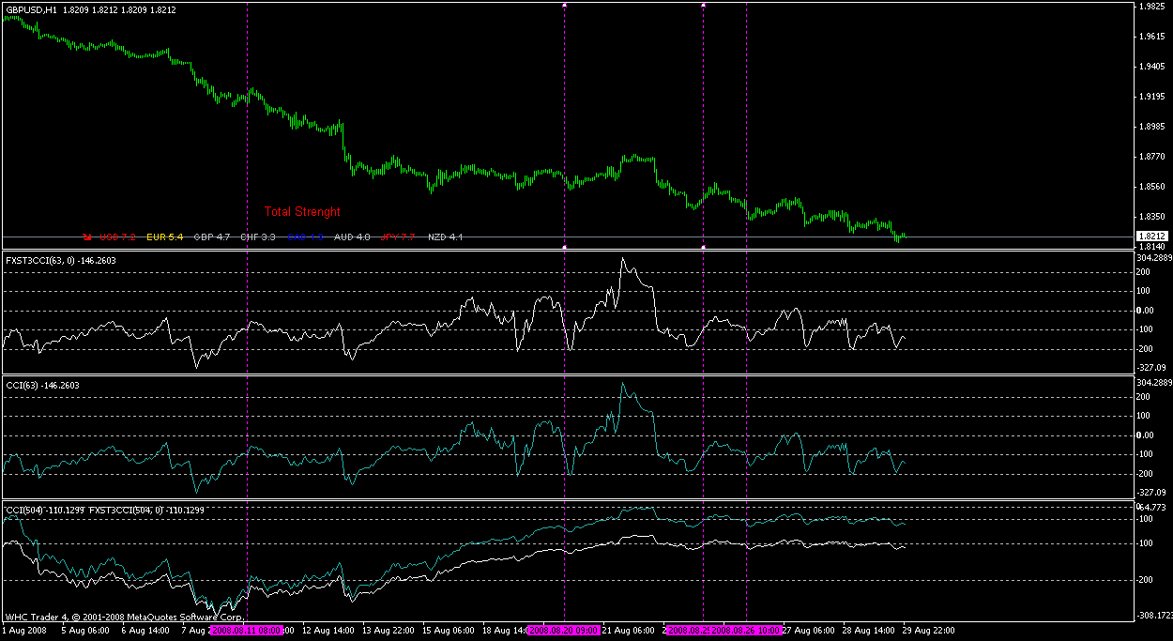Select the 'Total Strenght' red label

(x=302, y=212)
